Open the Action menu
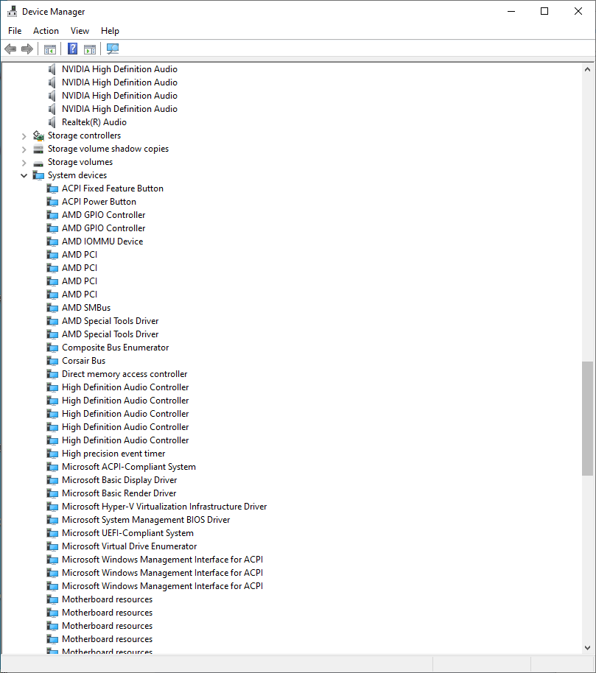Screen dimensions: 596x673 pyautogui.click(x=46, y=31)
